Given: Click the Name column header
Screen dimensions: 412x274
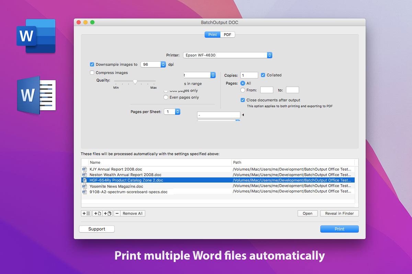Looking at the screenshot, I should [160, 162].
